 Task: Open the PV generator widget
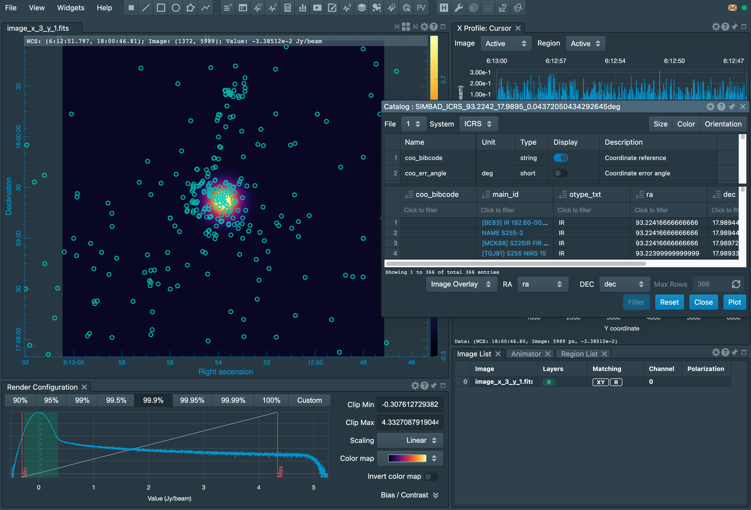[x=421, y=8]
